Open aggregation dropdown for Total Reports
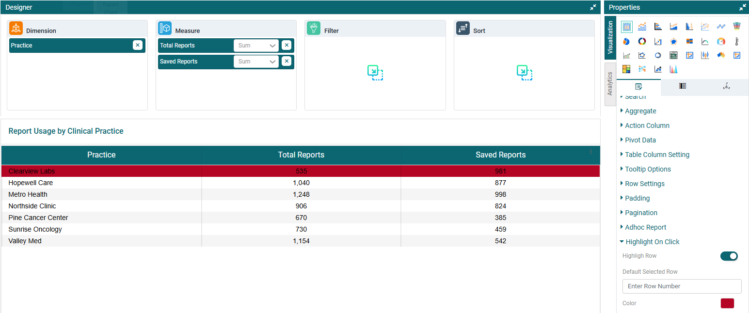Image resolution: width=749 pixels, height=313 pixels. pyautogui.click(x=256, y=46)
